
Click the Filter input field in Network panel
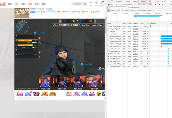coord(117,8)
